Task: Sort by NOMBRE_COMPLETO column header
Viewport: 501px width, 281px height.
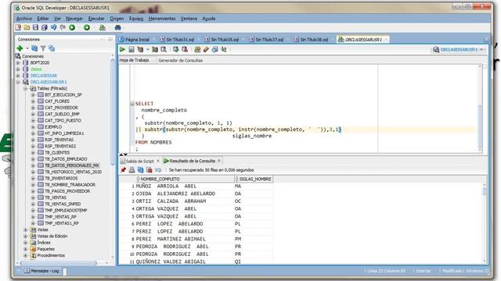Action: [185, 179]
